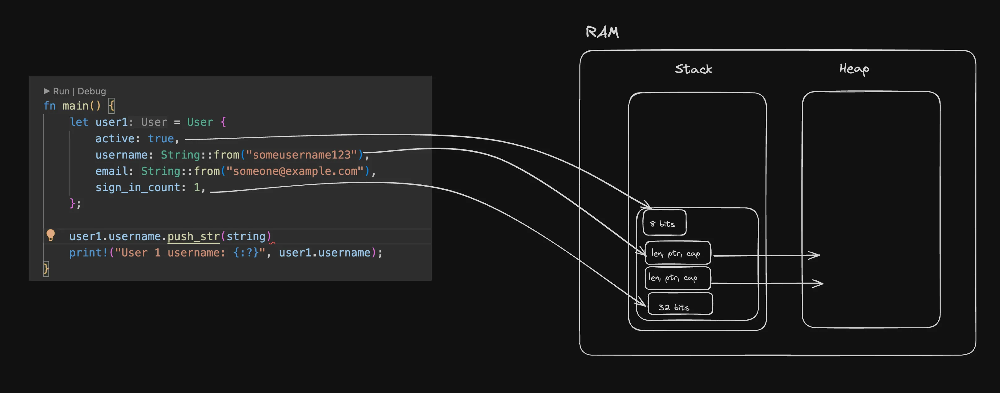Viewport: 1000px width, 393px height.
Task: Click the Run code lens link
Action: pyautogui.click(x=61, y=91)
